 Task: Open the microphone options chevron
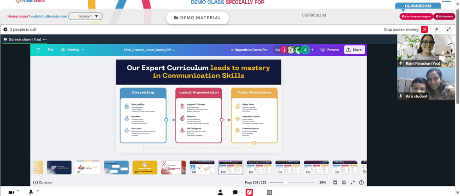tap(38, 191)
